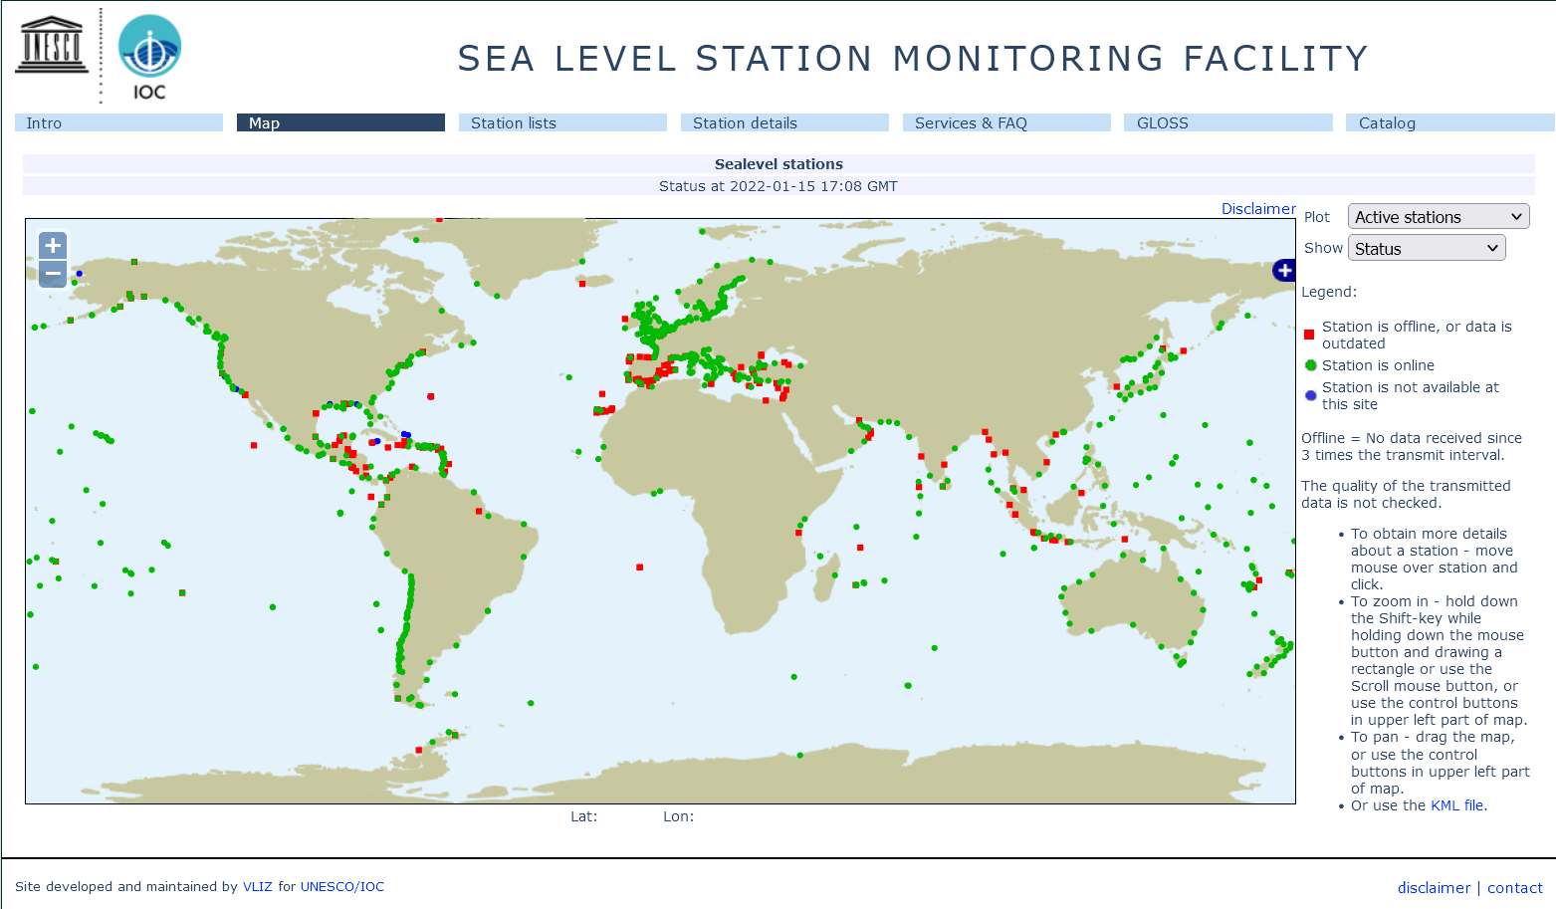
Task: Click the 'Sealevel stations' heading
Action: (x=778, y=164)
